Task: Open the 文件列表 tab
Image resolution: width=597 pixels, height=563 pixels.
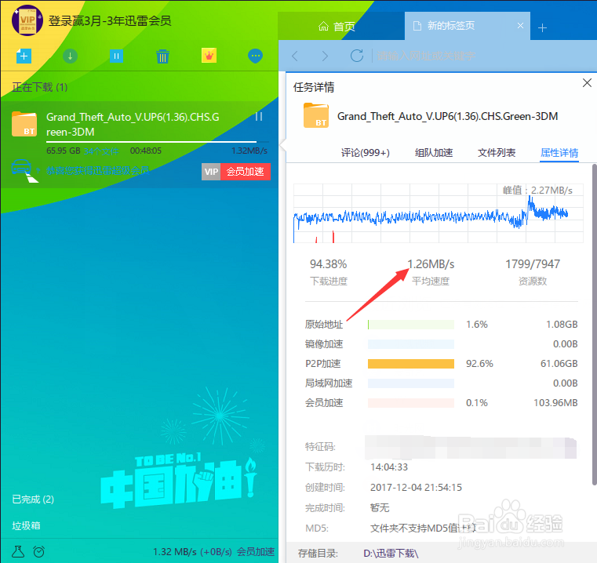Action: 497,153
